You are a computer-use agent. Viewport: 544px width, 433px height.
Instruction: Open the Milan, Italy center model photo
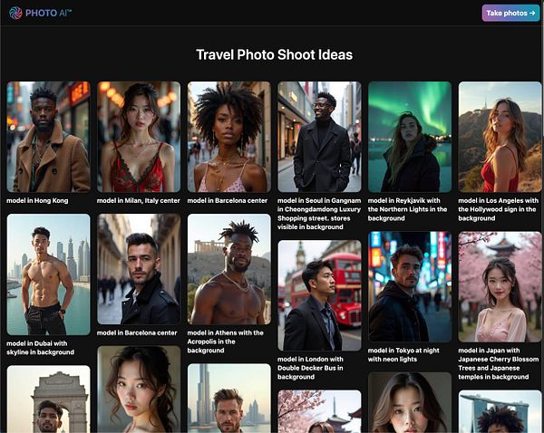(x=139, y=137)
